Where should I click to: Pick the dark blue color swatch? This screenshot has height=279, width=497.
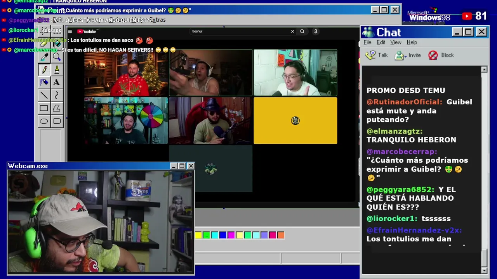[223, 235]
